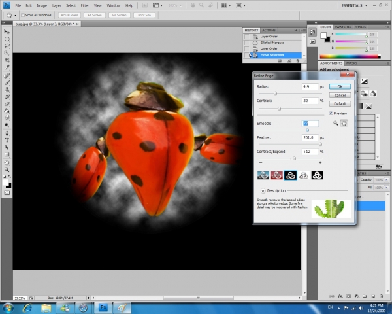Click the Hand tool in Refine Edge dialog

344,123
